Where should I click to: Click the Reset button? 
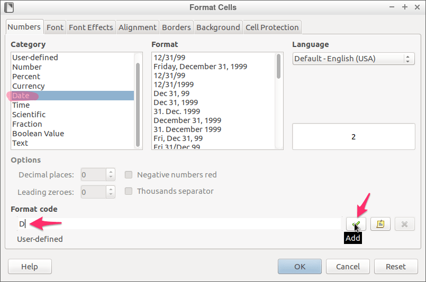[x=396, y=267]
